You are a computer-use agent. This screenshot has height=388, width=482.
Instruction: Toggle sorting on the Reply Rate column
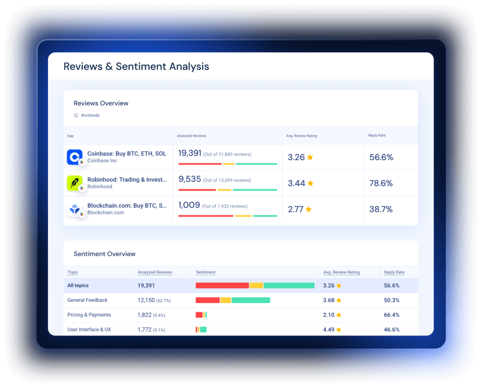click(394, 272)
